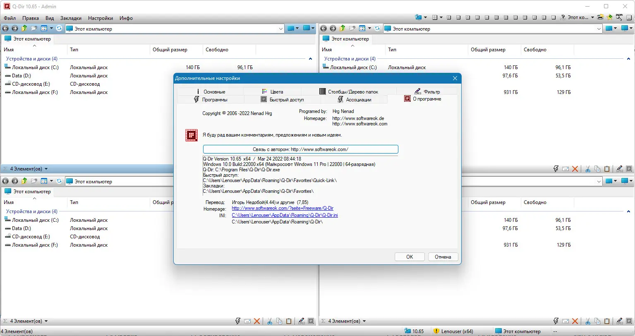Add to favorites with star icon

(x=609, y=17)
